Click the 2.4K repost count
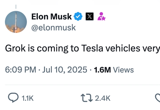Screen dimensions: 160x110 (x=103, y=98)
